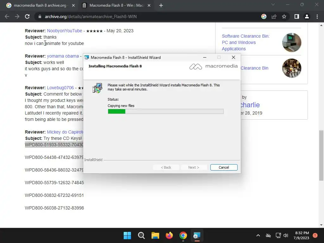Click CD key WPD800-50832-67232-69151
Viewport: 324px width, 243px height.
click(54, 195)
